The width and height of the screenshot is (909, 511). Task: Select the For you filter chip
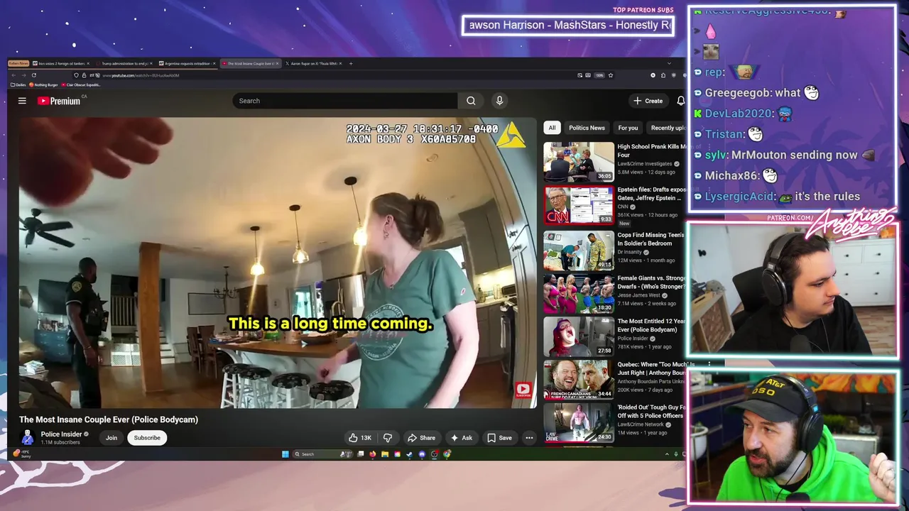click(x=628, y=128)
